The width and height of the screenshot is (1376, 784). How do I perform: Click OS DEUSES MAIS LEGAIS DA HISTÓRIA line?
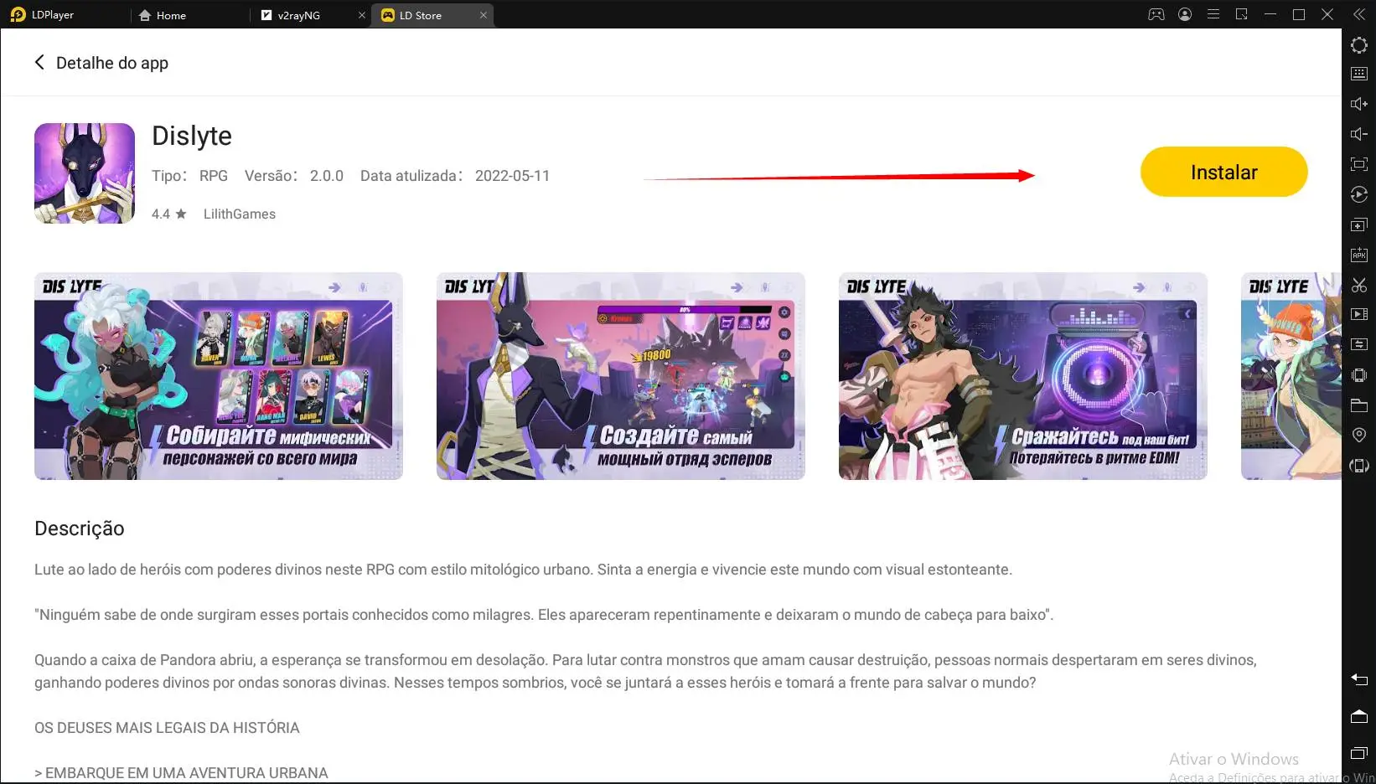coord(167,728)
